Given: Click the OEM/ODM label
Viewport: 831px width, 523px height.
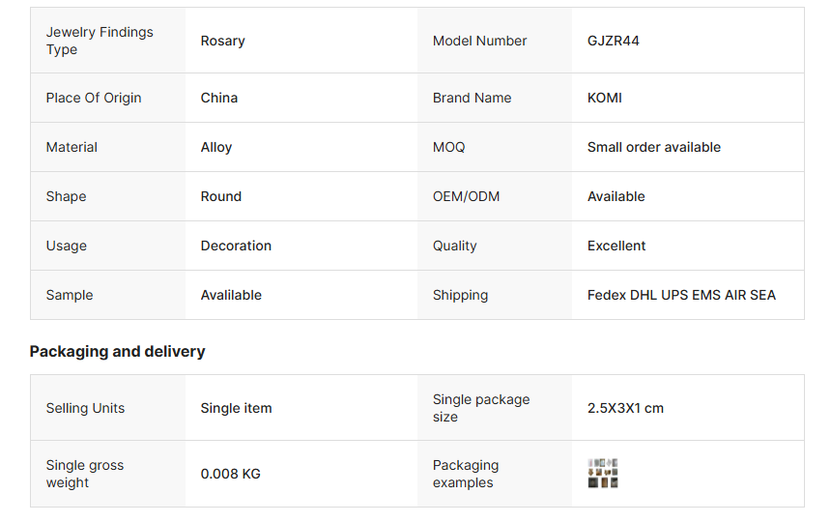Looking at the screenshot, I should point(466,196).
